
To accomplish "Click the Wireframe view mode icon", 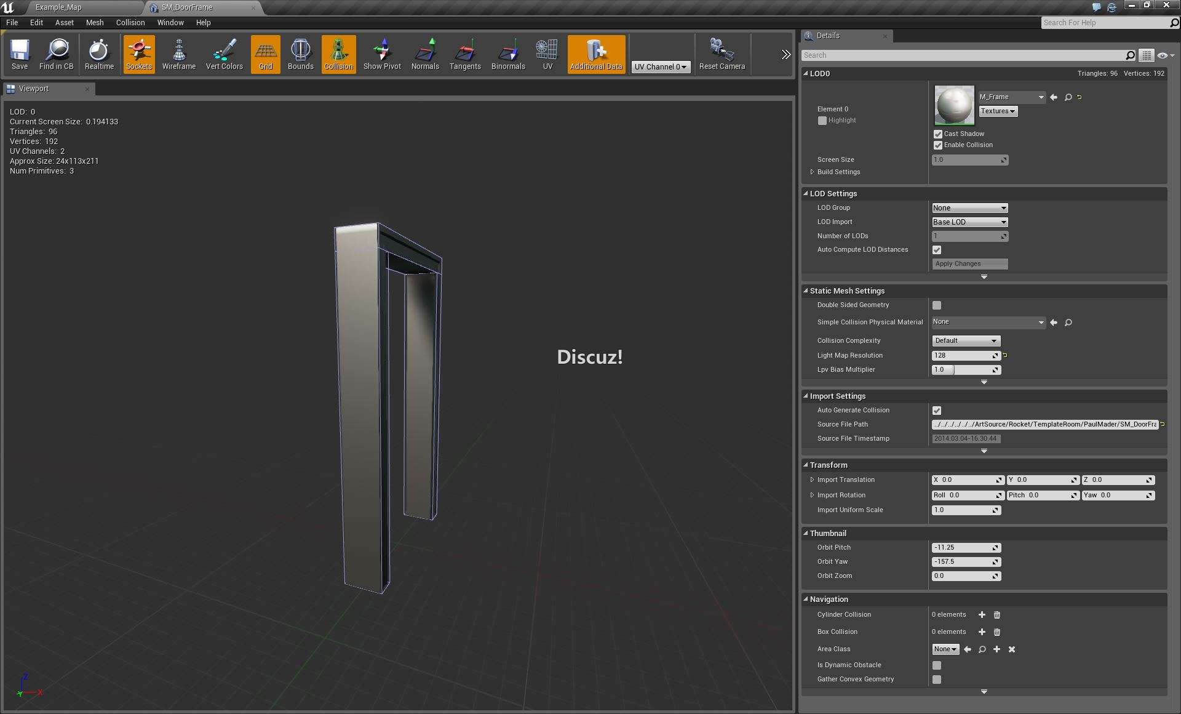I will [x=178, y=52].
